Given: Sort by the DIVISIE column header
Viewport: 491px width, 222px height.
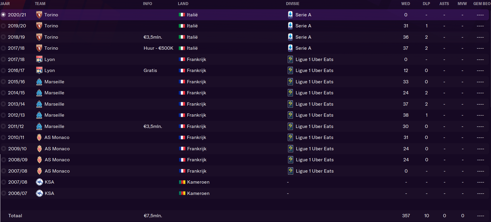Looking at the screenshot, I should pyautogui.click(x=293, y=4).
